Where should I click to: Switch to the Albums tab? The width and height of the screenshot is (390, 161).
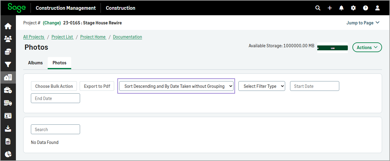pyautogui.click(x=35, y=63)
